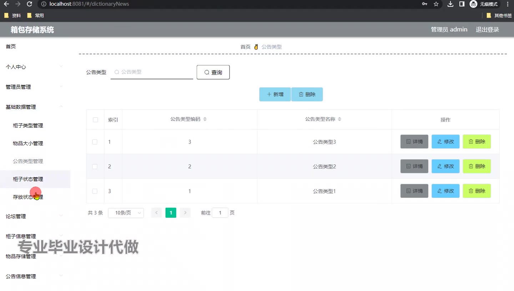
Task: Click 修改 for 公告类型3
Action: (445, 142)
